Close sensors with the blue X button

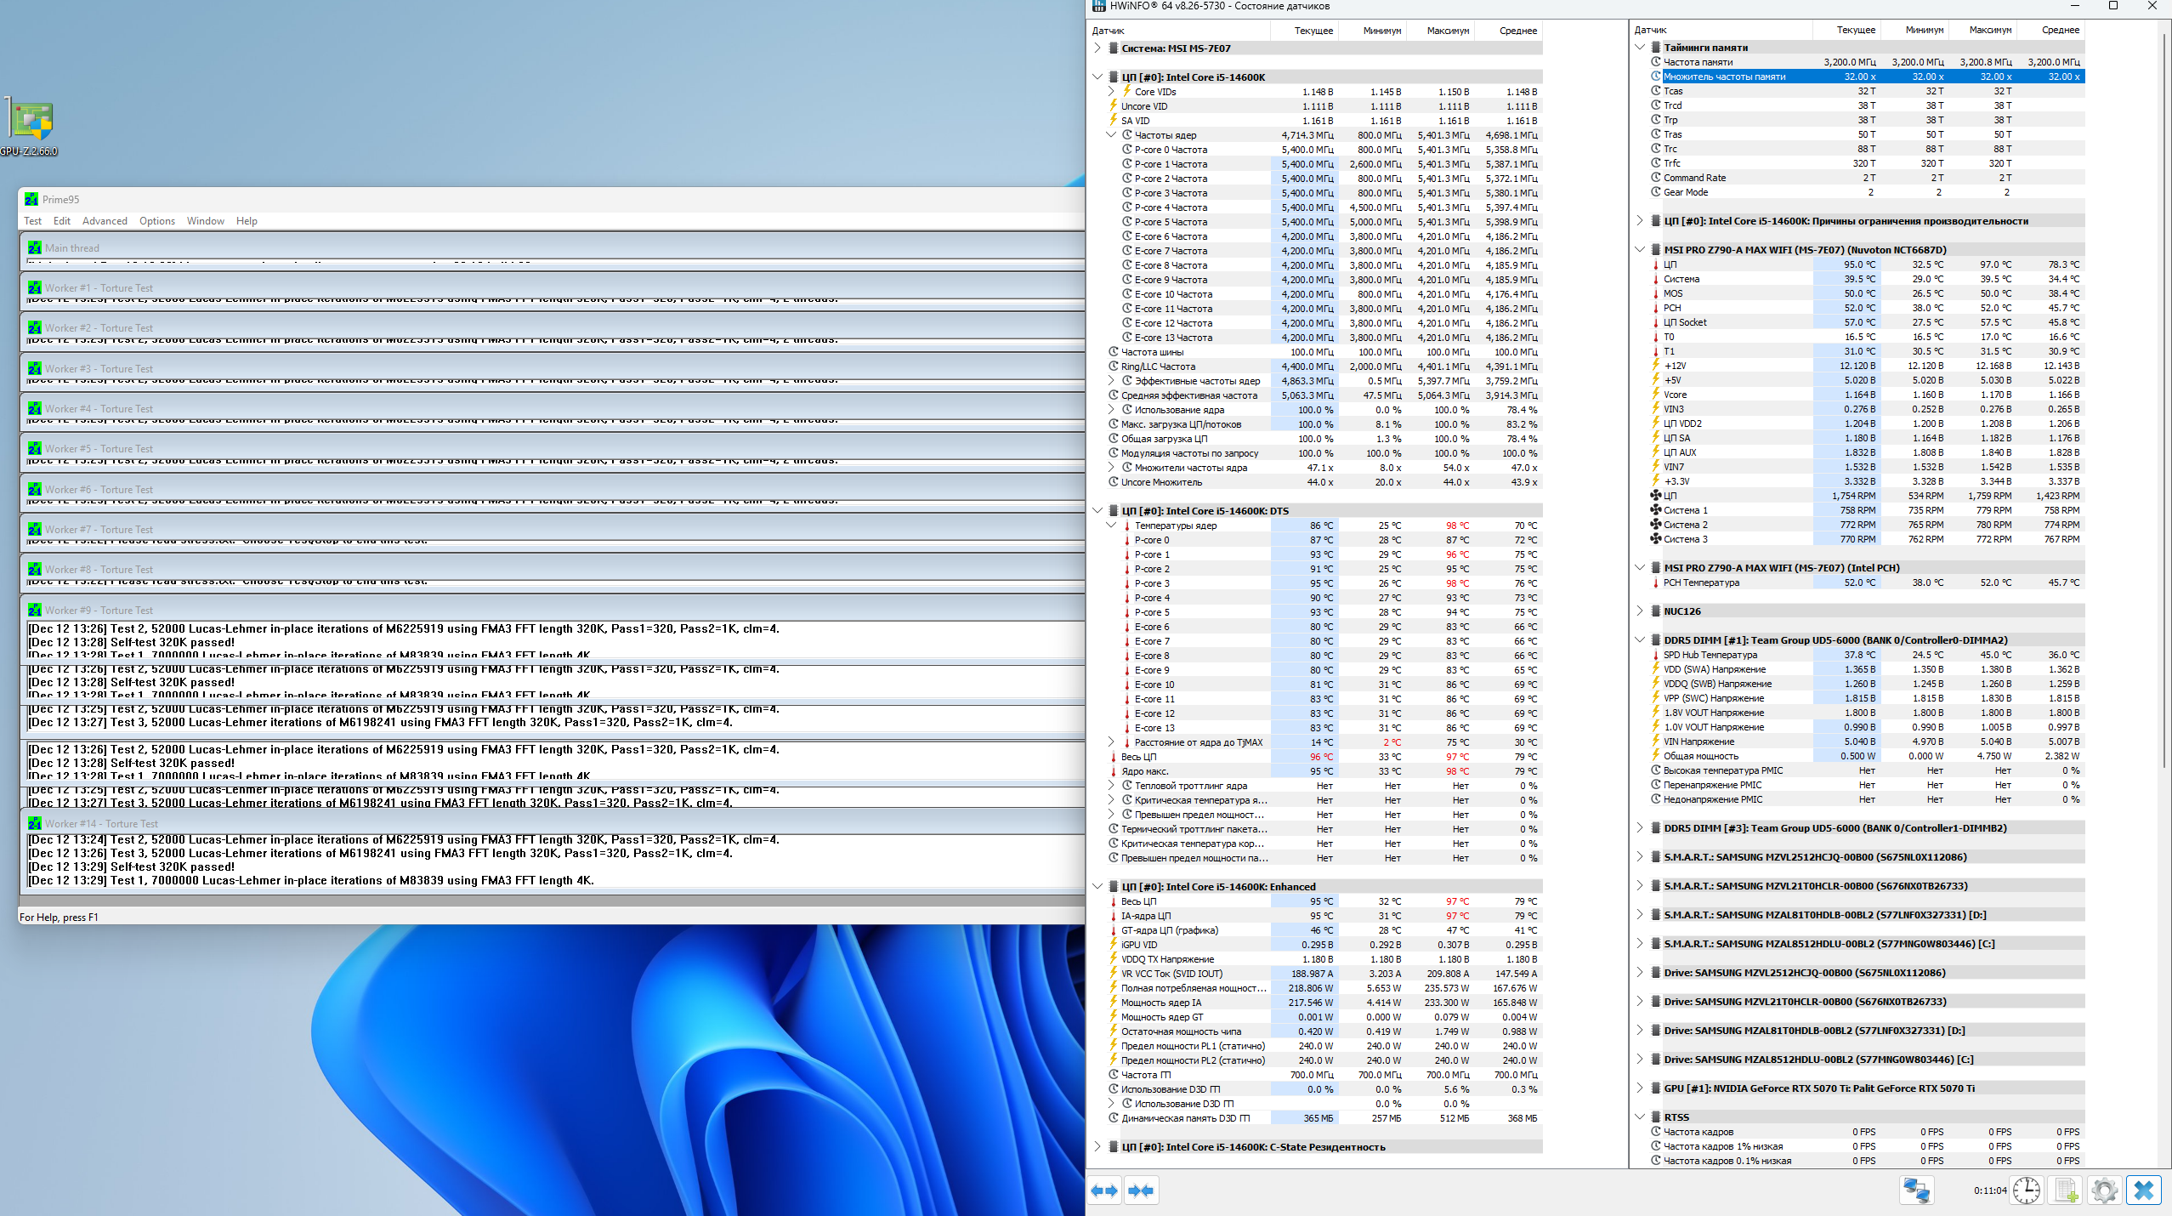point(2143,1190)
